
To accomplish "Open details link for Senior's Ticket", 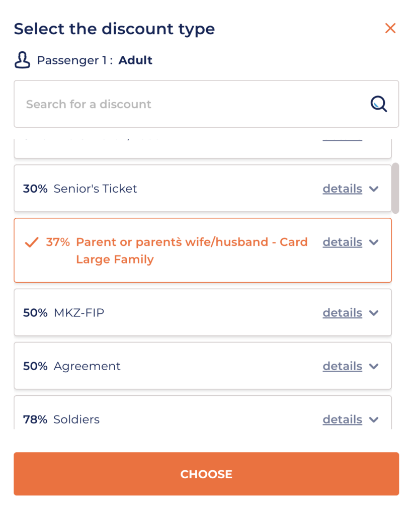I will (342, 189).
